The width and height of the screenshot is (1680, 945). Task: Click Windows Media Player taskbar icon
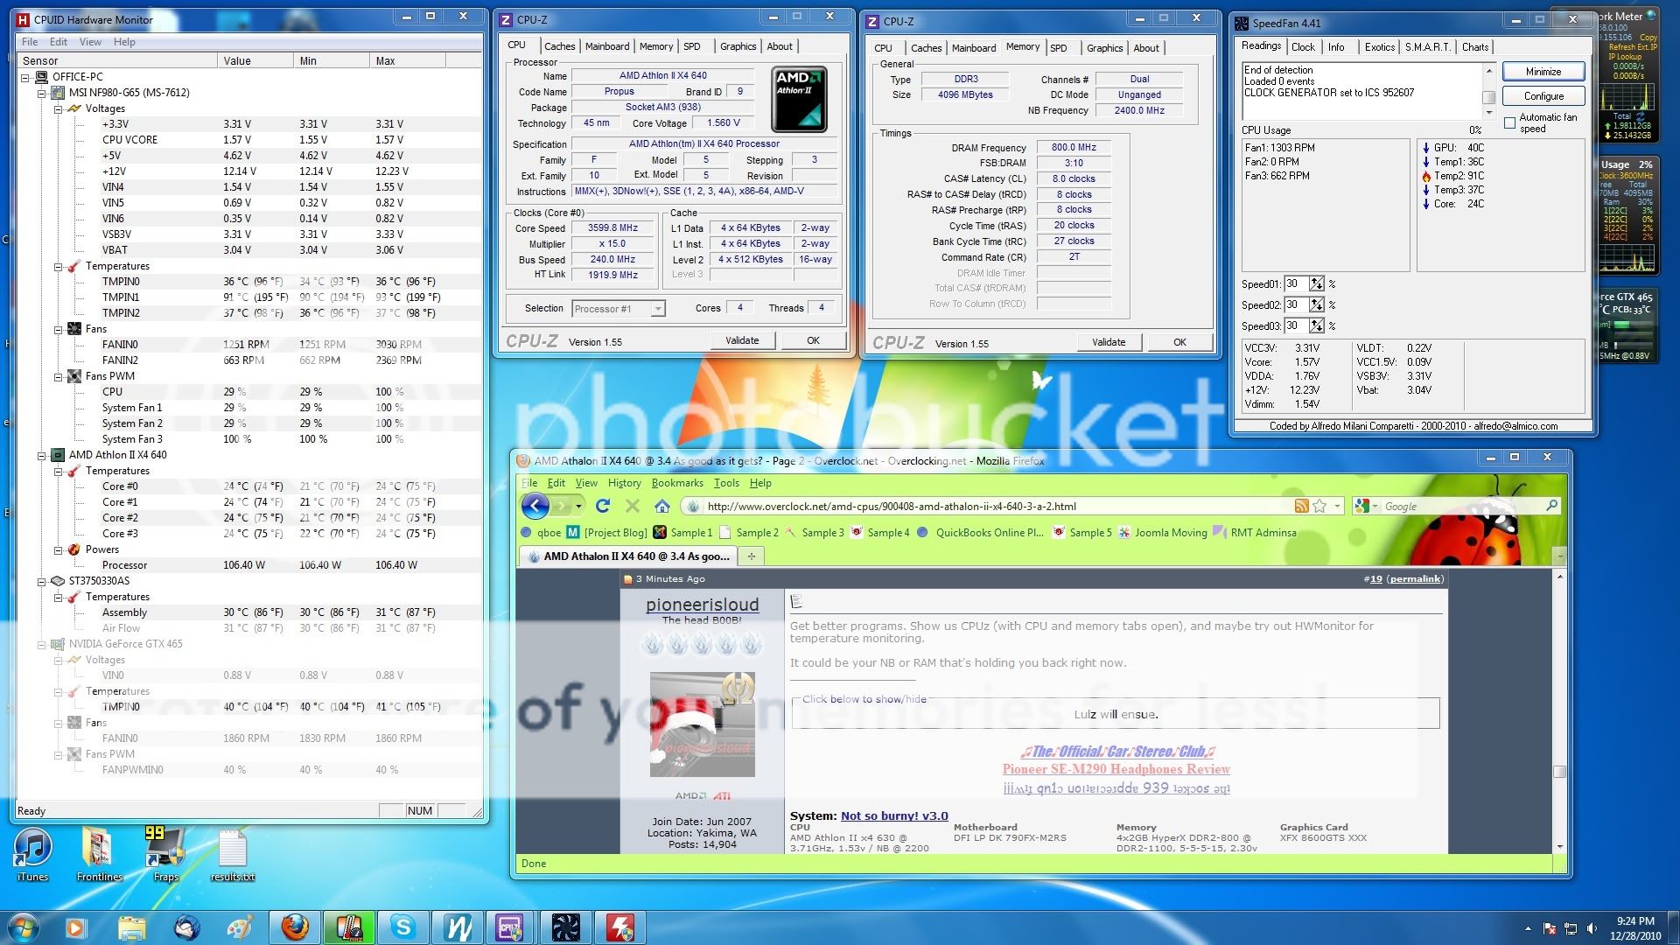(75, 927)
